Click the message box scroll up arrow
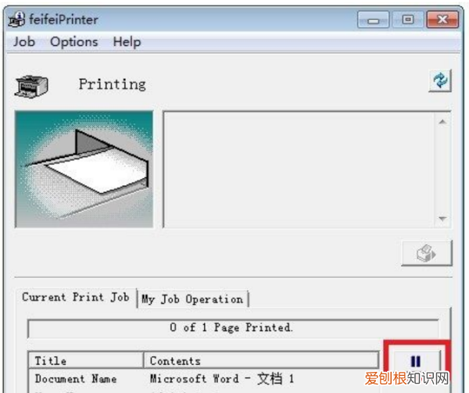 [x=442, y=122]
